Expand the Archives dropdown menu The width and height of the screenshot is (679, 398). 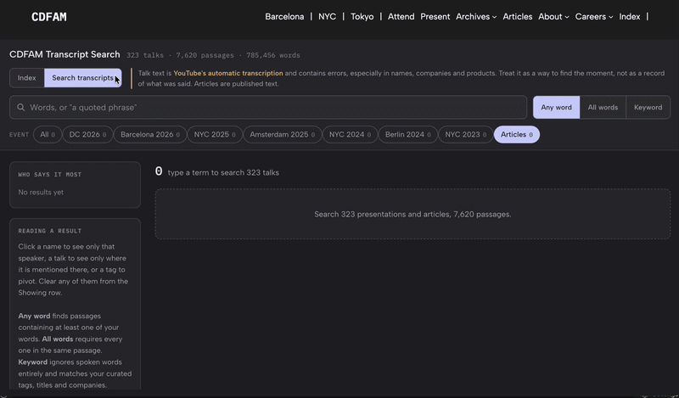[476, 17]
